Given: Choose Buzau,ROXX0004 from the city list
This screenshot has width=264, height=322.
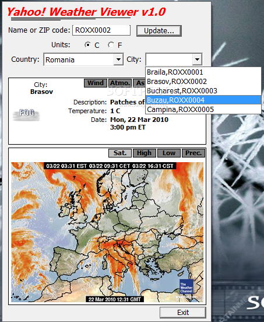Looking at the screenshot, I should coord(203,100).
